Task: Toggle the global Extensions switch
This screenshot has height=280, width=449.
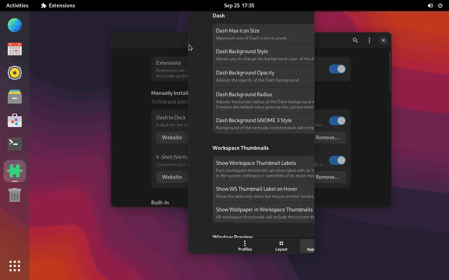Action: click(337, 69)
